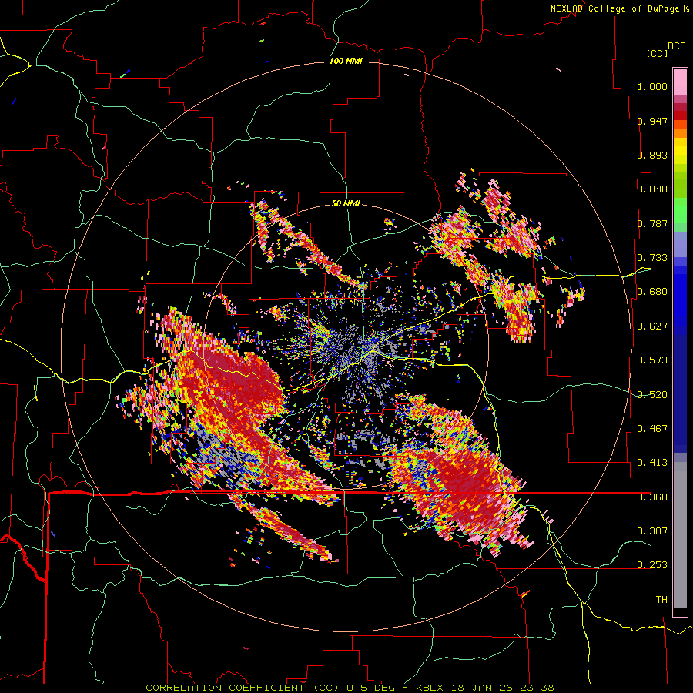
Task: Click the 0.787 scale value
Action: [x=652, y=223]
